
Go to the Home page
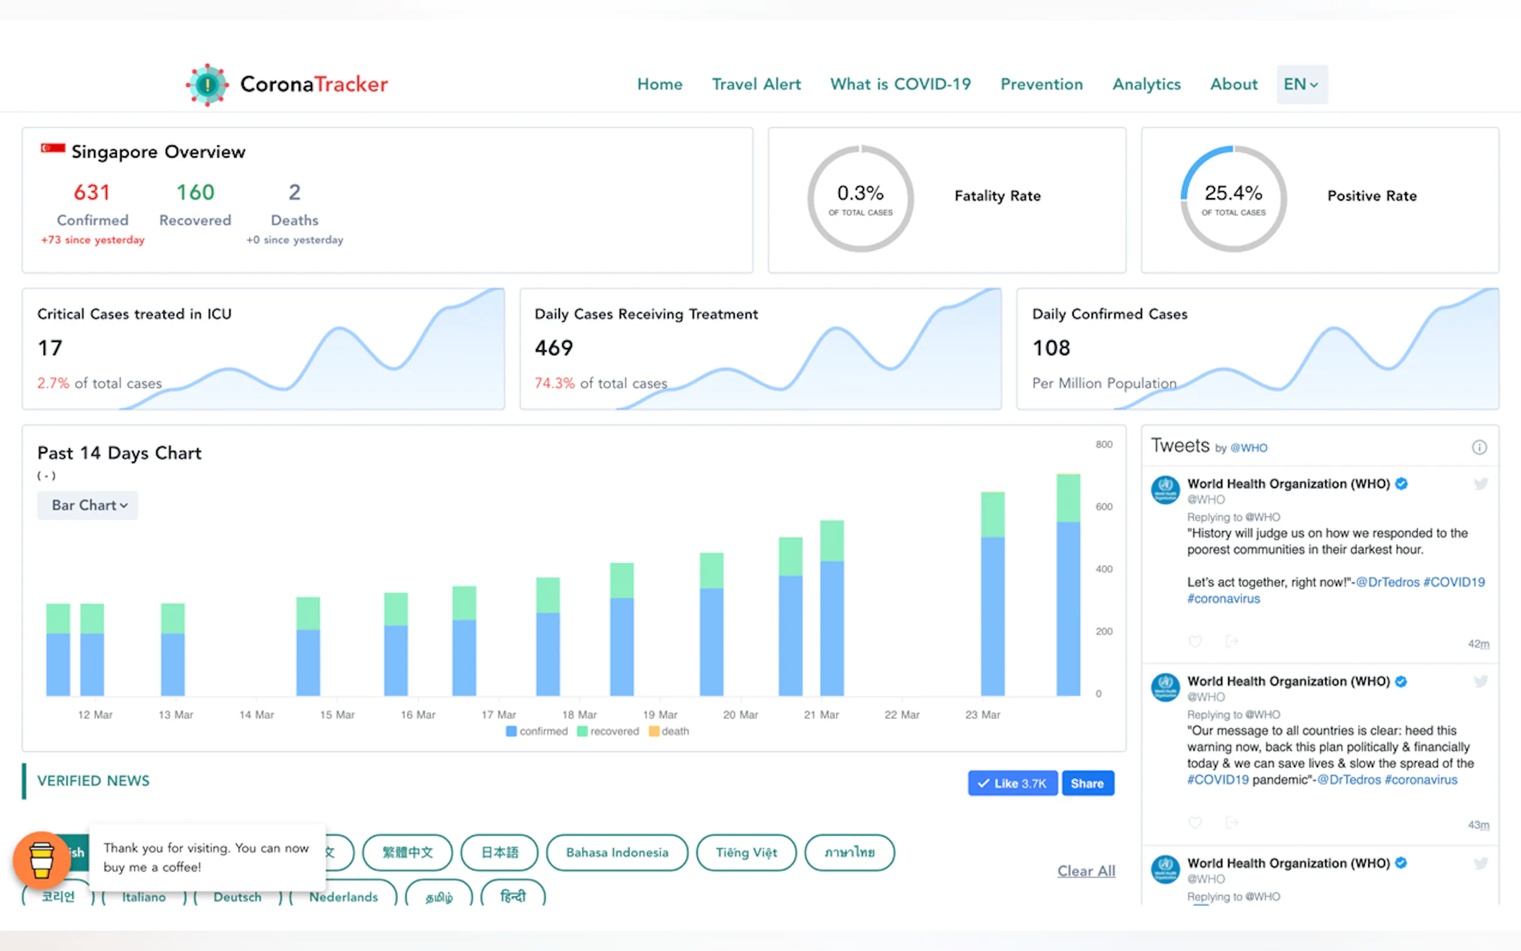[659, 84]
